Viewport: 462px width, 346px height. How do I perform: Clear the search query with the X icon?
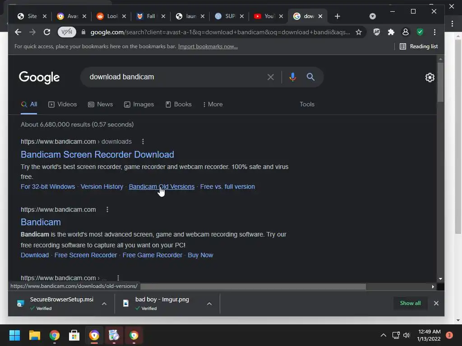pos(271,77)
